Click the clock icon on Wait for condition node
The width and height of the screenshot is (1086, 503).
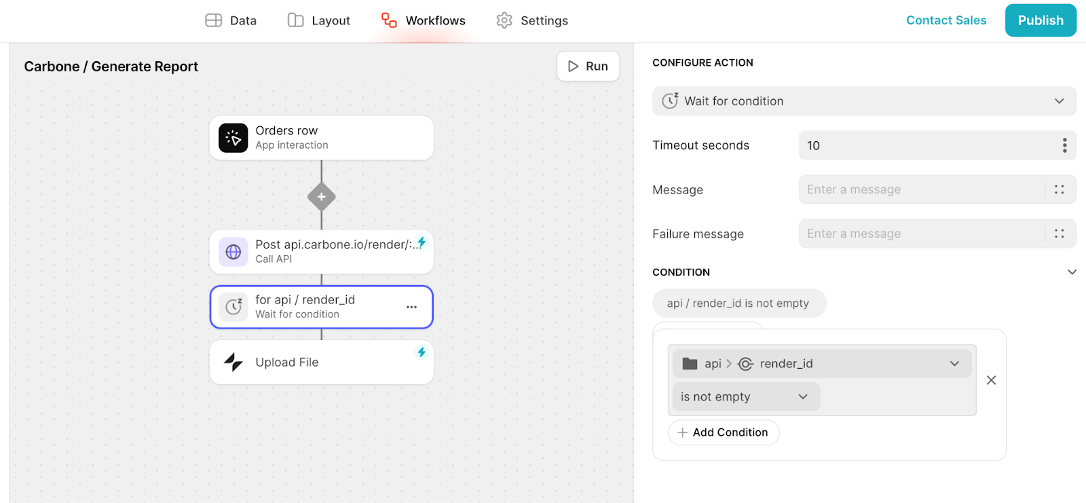pos(233,307)
